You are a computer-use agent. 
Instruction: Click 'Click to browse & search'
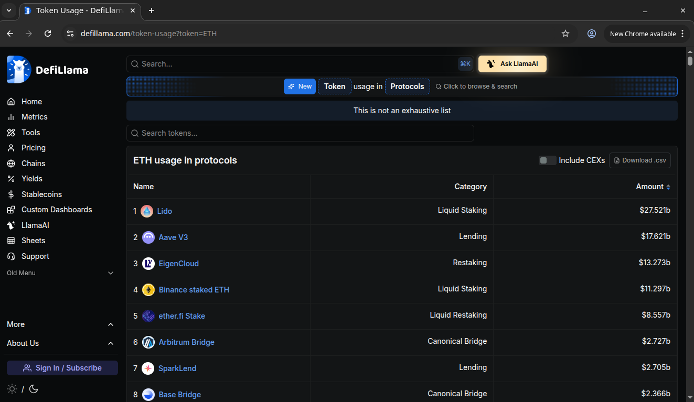pyautogui.click(x=476, y=86)
